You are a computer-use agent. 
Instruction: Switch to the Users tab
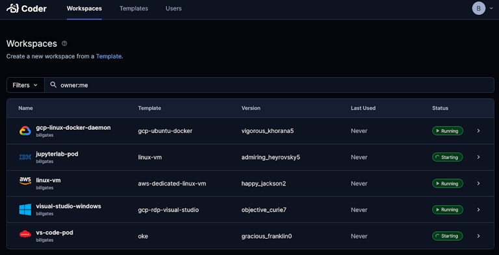click(x=173, y=8)
